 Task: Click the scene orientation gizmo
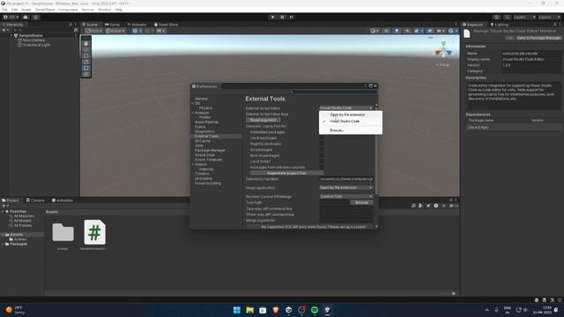pyautogui.click(x=443, y=49)
